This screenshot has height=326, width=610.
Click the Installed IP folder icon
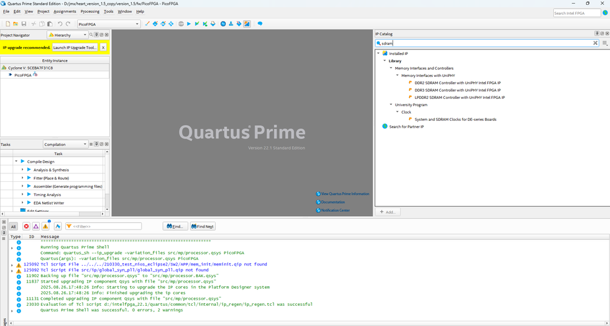coord(385,53)
